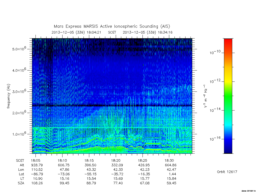The width and height of the screenshot is (256, 192).
Task: Click the 18:05 time axis label
Action: pos(35,160)
